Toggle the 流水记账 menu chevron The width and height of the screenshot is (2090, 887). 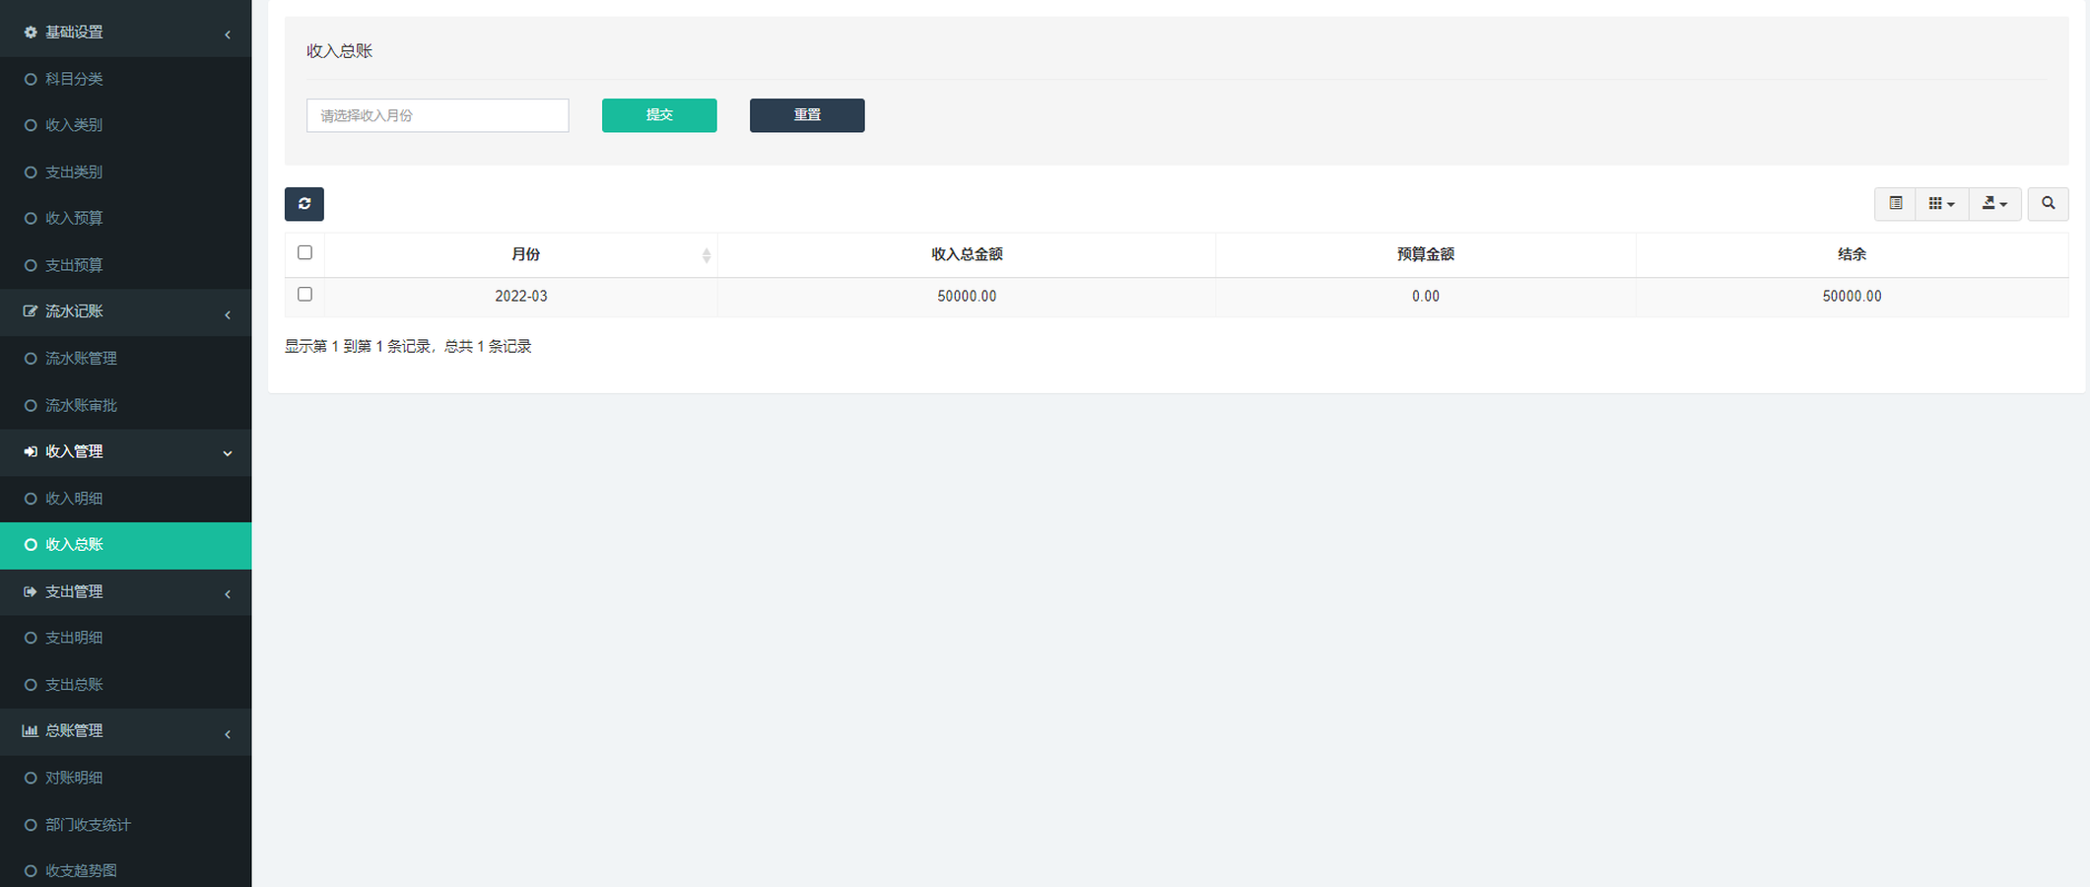point(228,314)
